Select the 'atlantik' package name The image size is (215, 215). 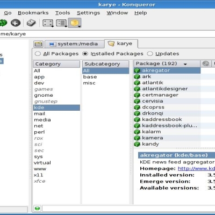153,83
